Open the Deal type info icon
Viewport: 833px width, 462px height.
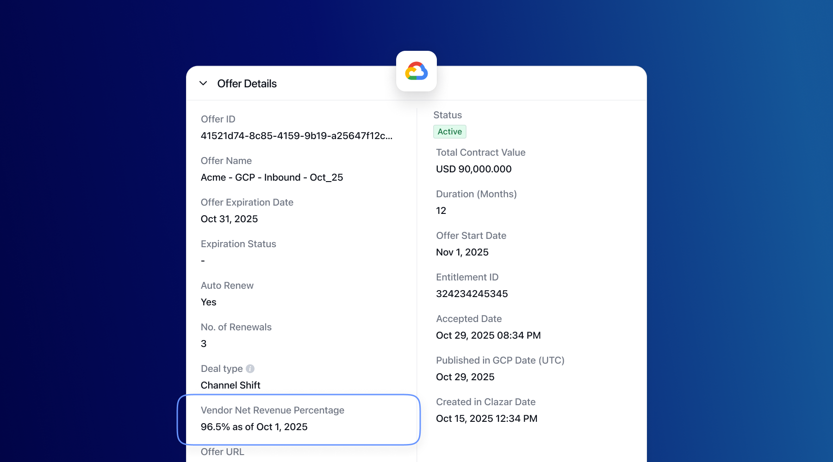tap(250, 369)
